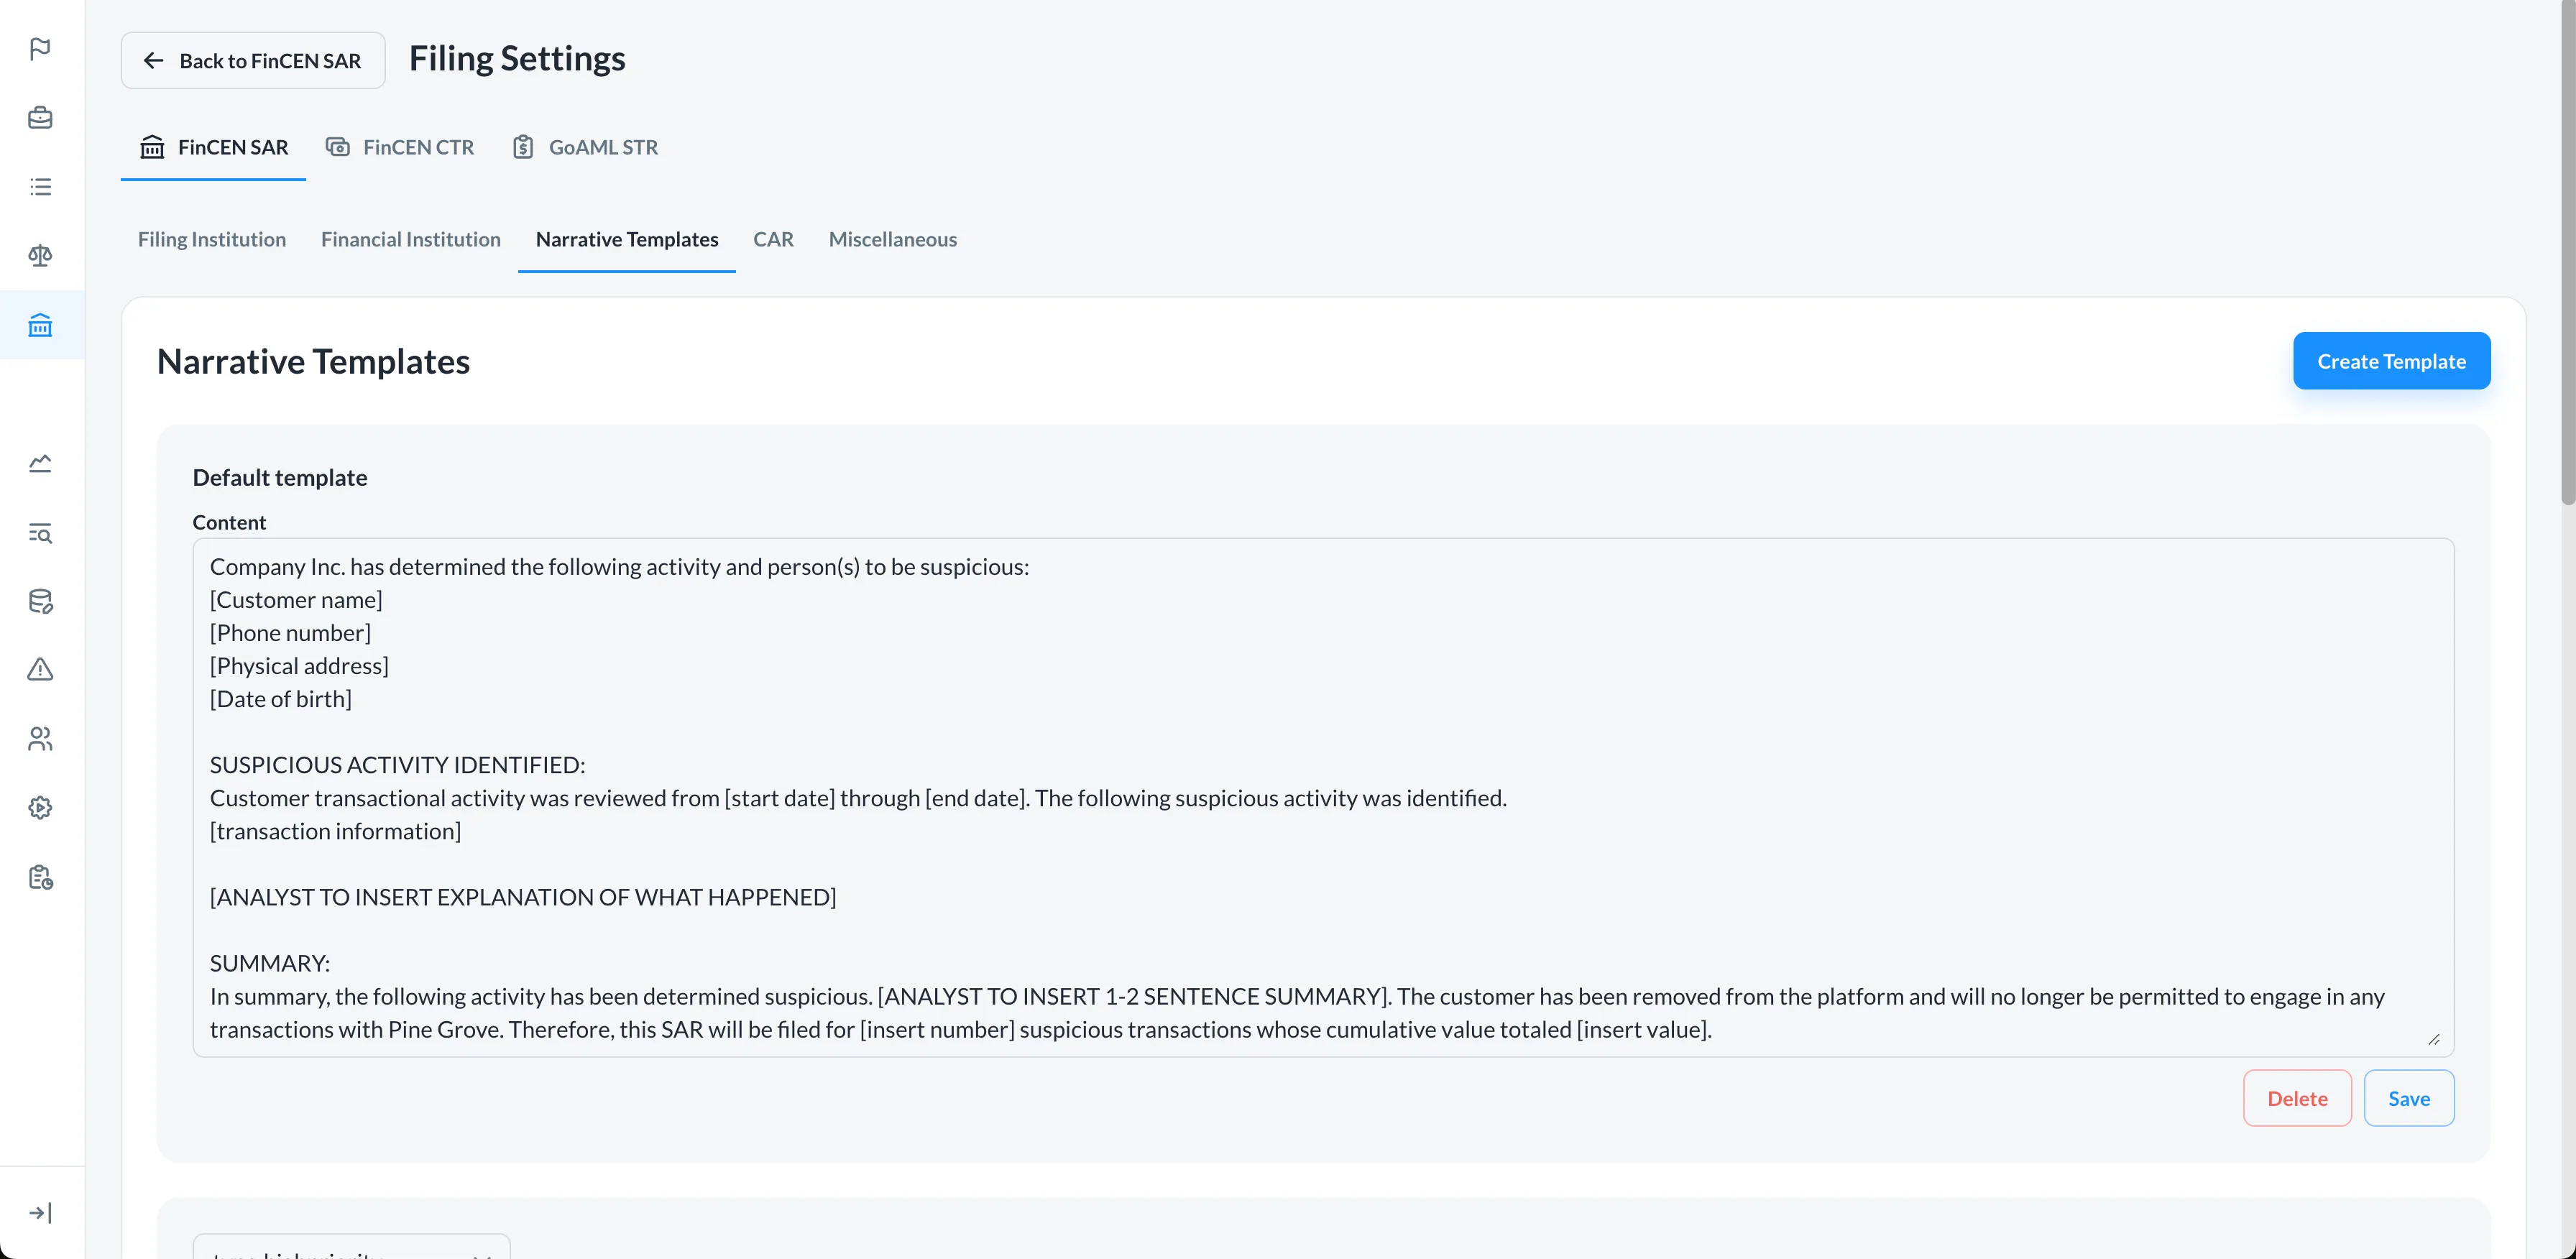2576x1259 pixels.
Task: Click the Create Template button
Action: (2390, 361)
